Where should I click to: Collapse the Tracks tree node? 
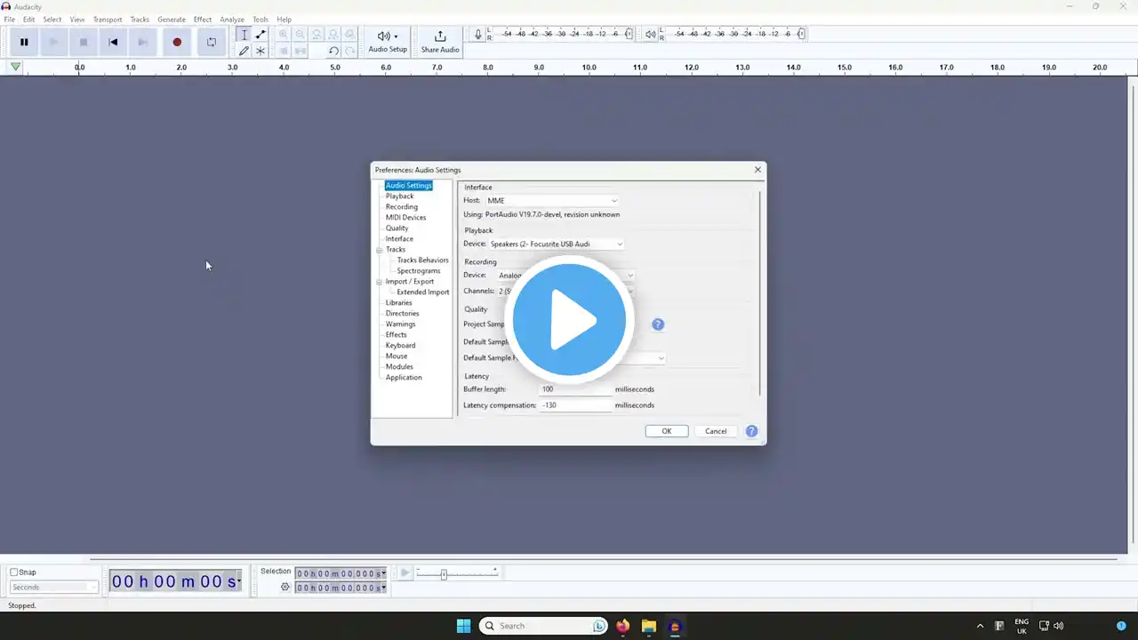pos(379,250)
